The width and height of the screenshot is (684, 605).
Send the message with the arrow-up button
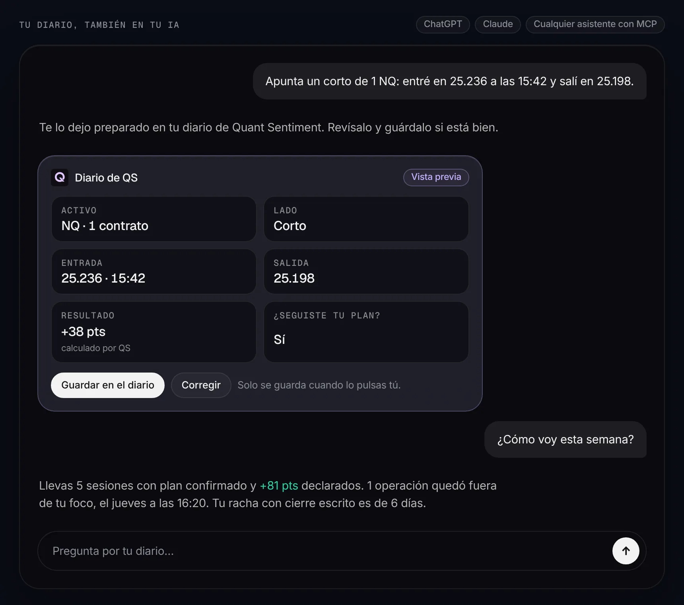tap(626, 551)
